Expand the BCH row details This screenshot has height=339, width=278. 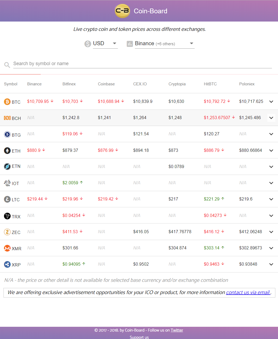click(x=271, y=118)
